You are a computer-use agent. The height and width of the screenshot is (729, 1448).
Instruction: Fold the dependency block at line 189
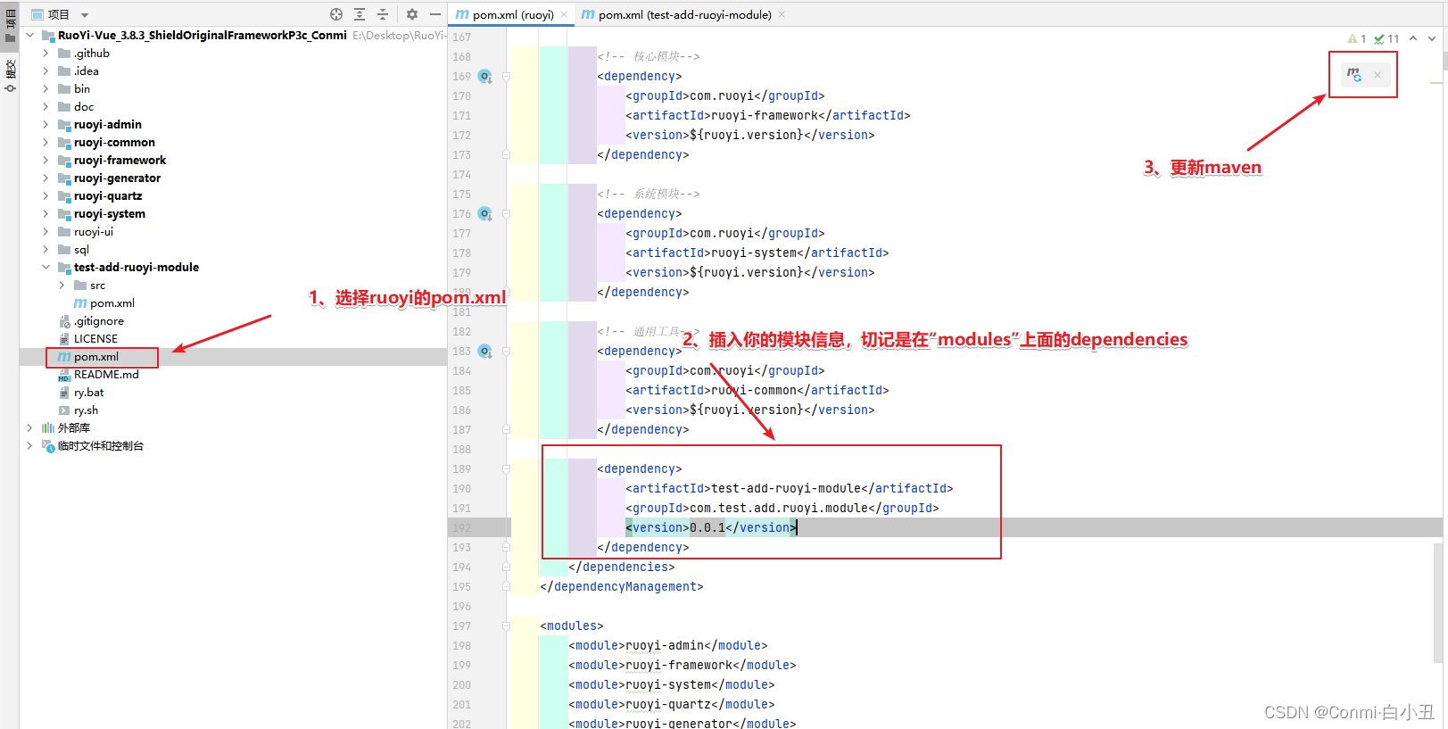click(506, 469)
